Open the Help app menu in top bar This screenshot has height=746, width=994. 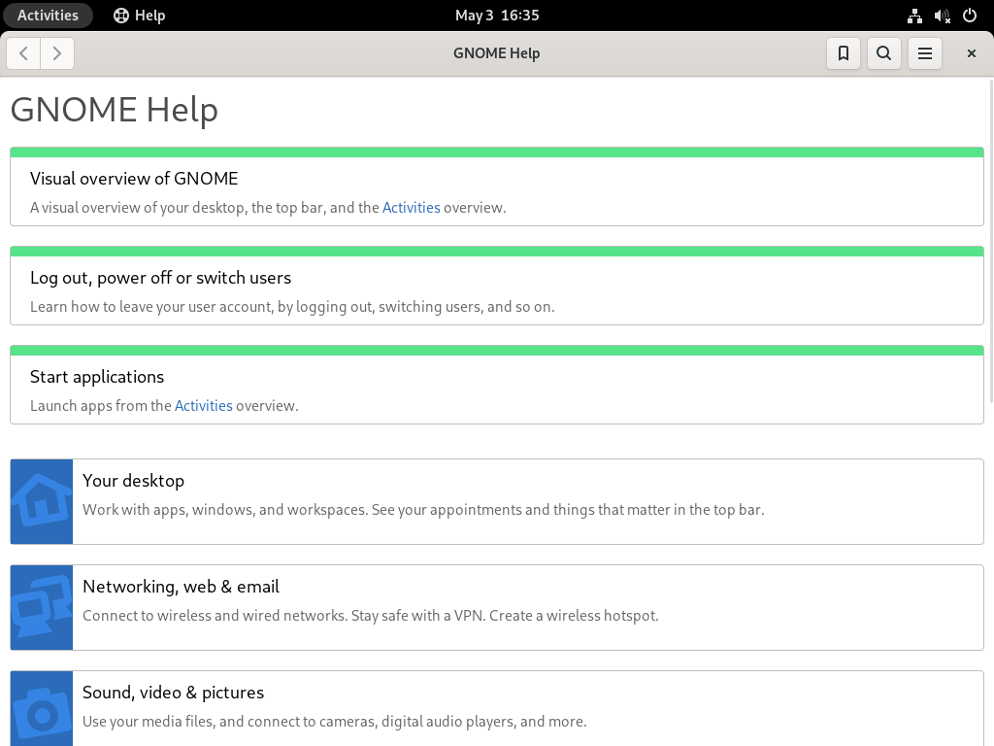(139, 16)
